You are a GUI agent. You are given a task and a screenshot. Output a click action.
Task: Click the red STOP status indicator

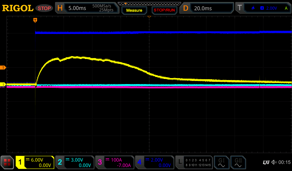pyautogui.click(x=44, y=8)
